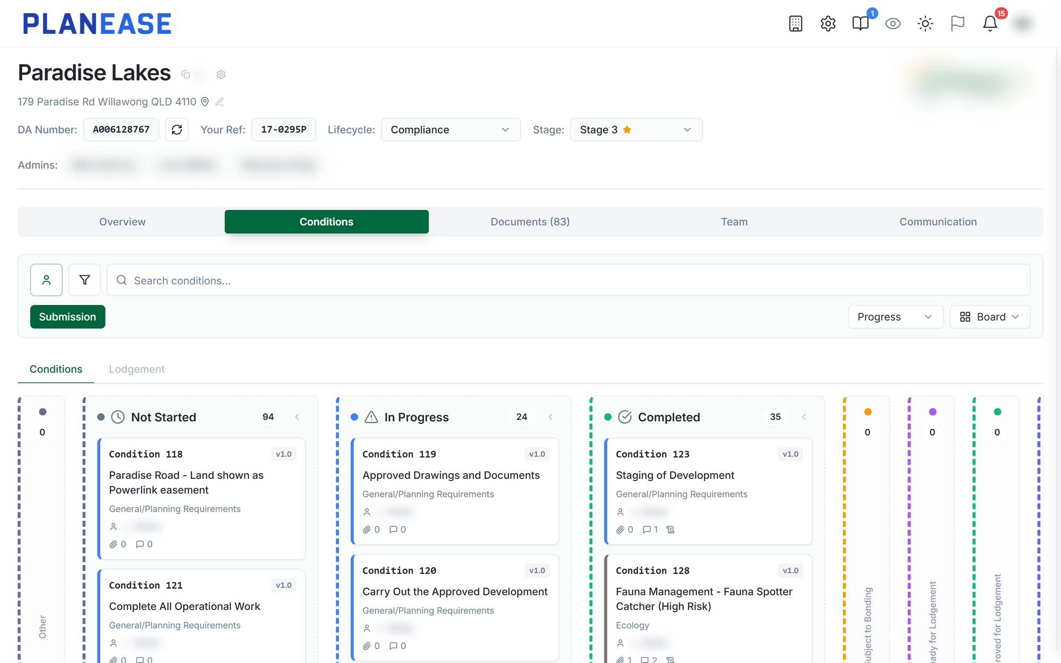Open Condition 118 Paradise Road card
The height and width of the screenshot is (663, 1061).
pos(202,499)
